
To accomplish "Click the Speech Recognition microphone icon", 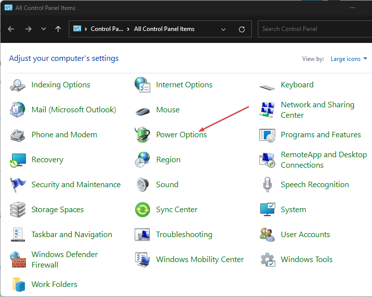I will [x=267, y=185].
